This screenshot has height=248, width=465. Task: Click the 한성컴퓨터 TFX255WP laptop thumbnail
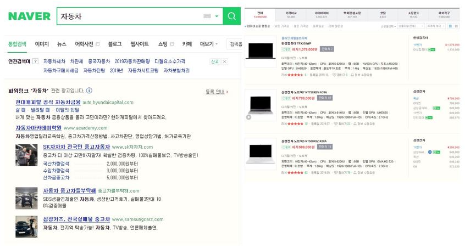coord(261,51)
